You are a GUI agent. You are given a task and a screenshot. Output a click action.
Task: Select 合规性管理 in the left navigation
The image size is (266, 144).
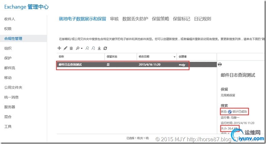pos(13,38)
